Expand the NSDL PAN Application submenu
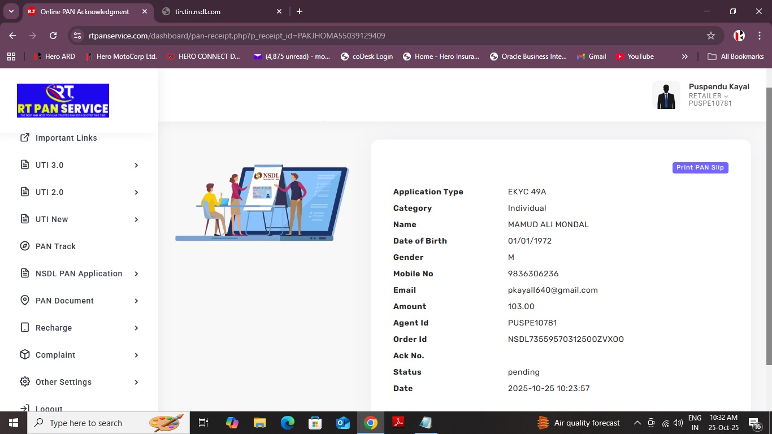 click(x=136, y=274)
